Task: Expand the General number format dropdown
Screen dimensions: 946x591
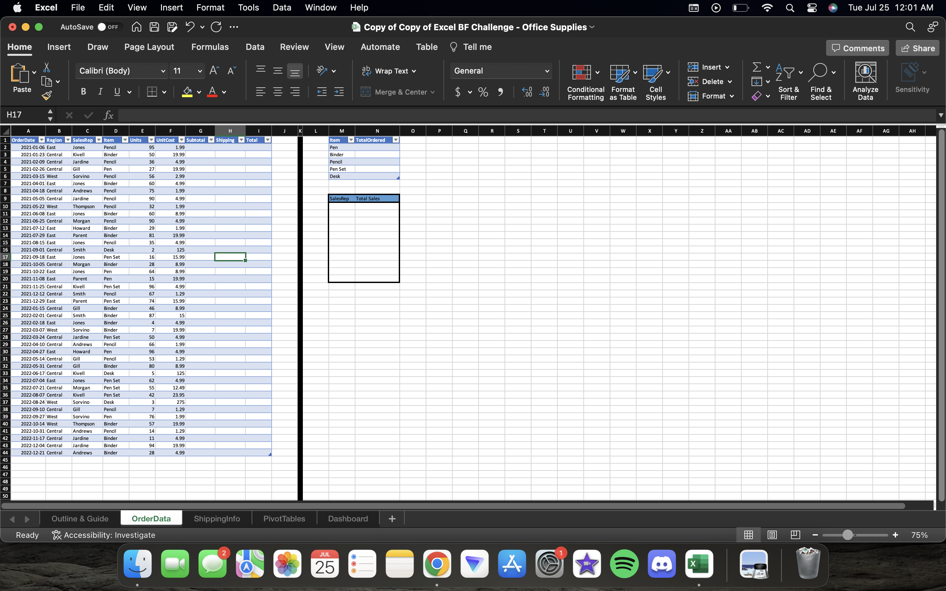Action: pyautogui.click(x=547, y=71)
